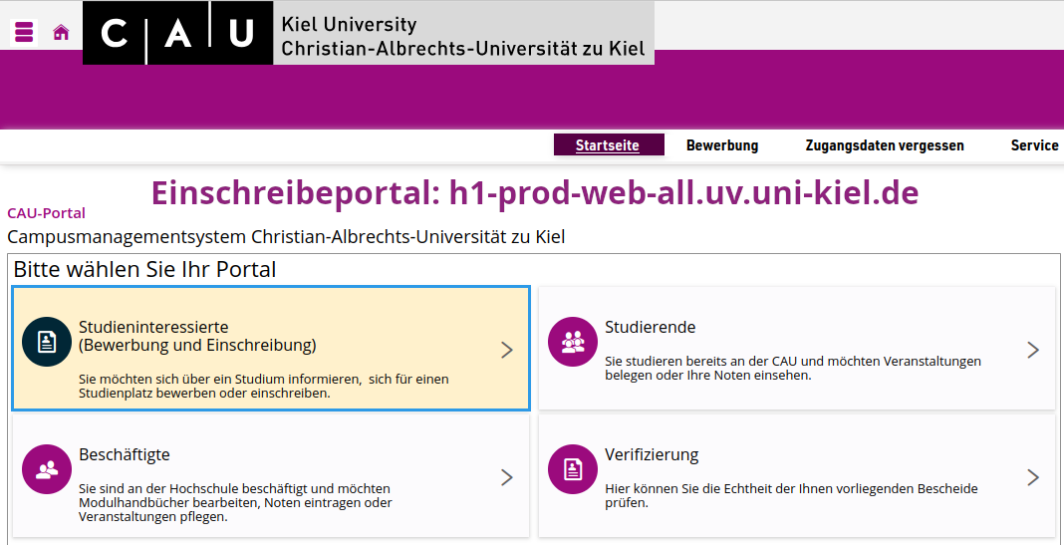Click the Einschreibeportal title text
The width and height of the screenshot is (1064, 545).
535,192
